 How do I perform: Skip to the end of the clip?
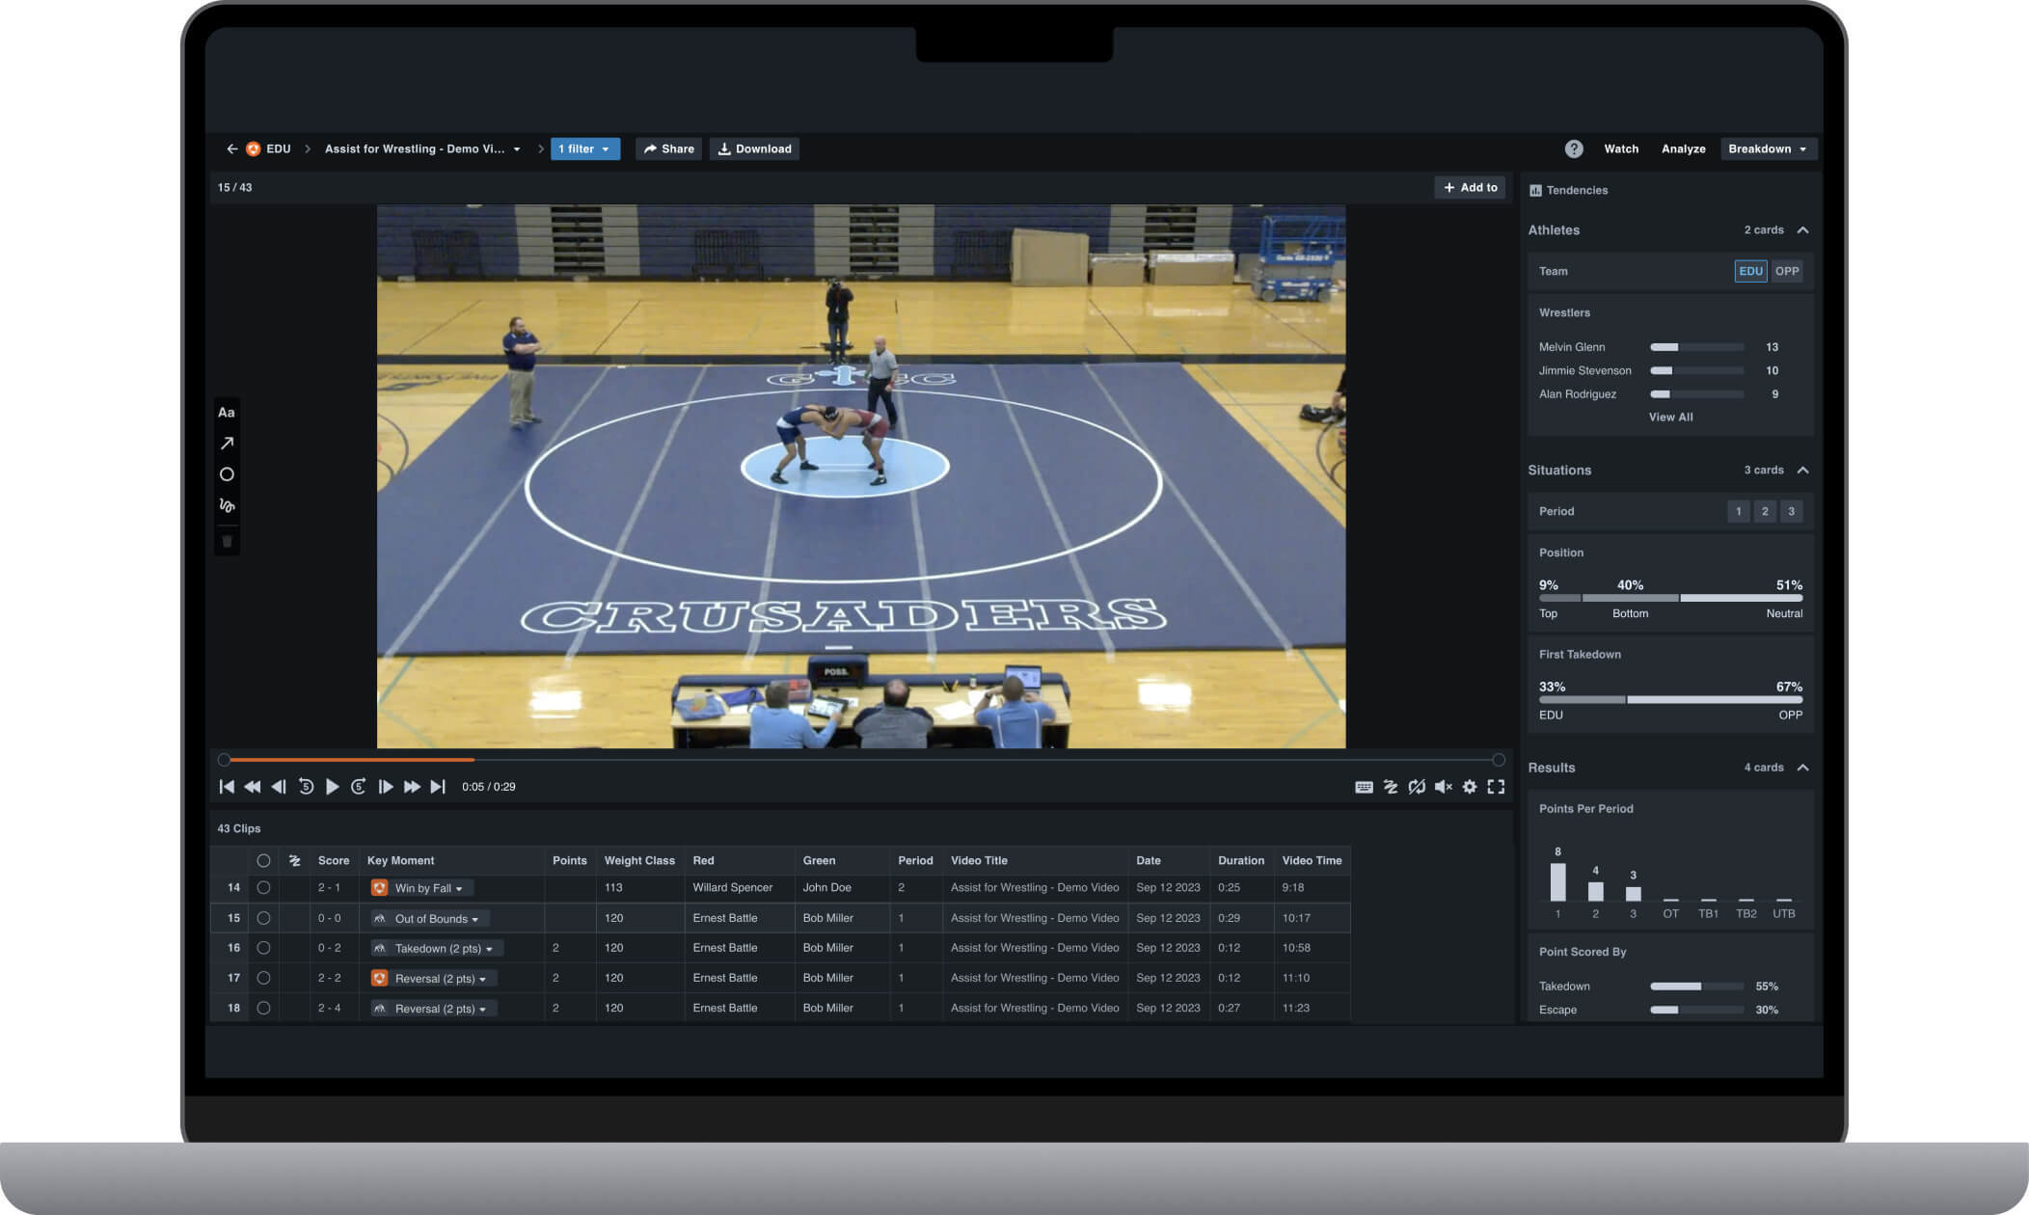point(439,786)
